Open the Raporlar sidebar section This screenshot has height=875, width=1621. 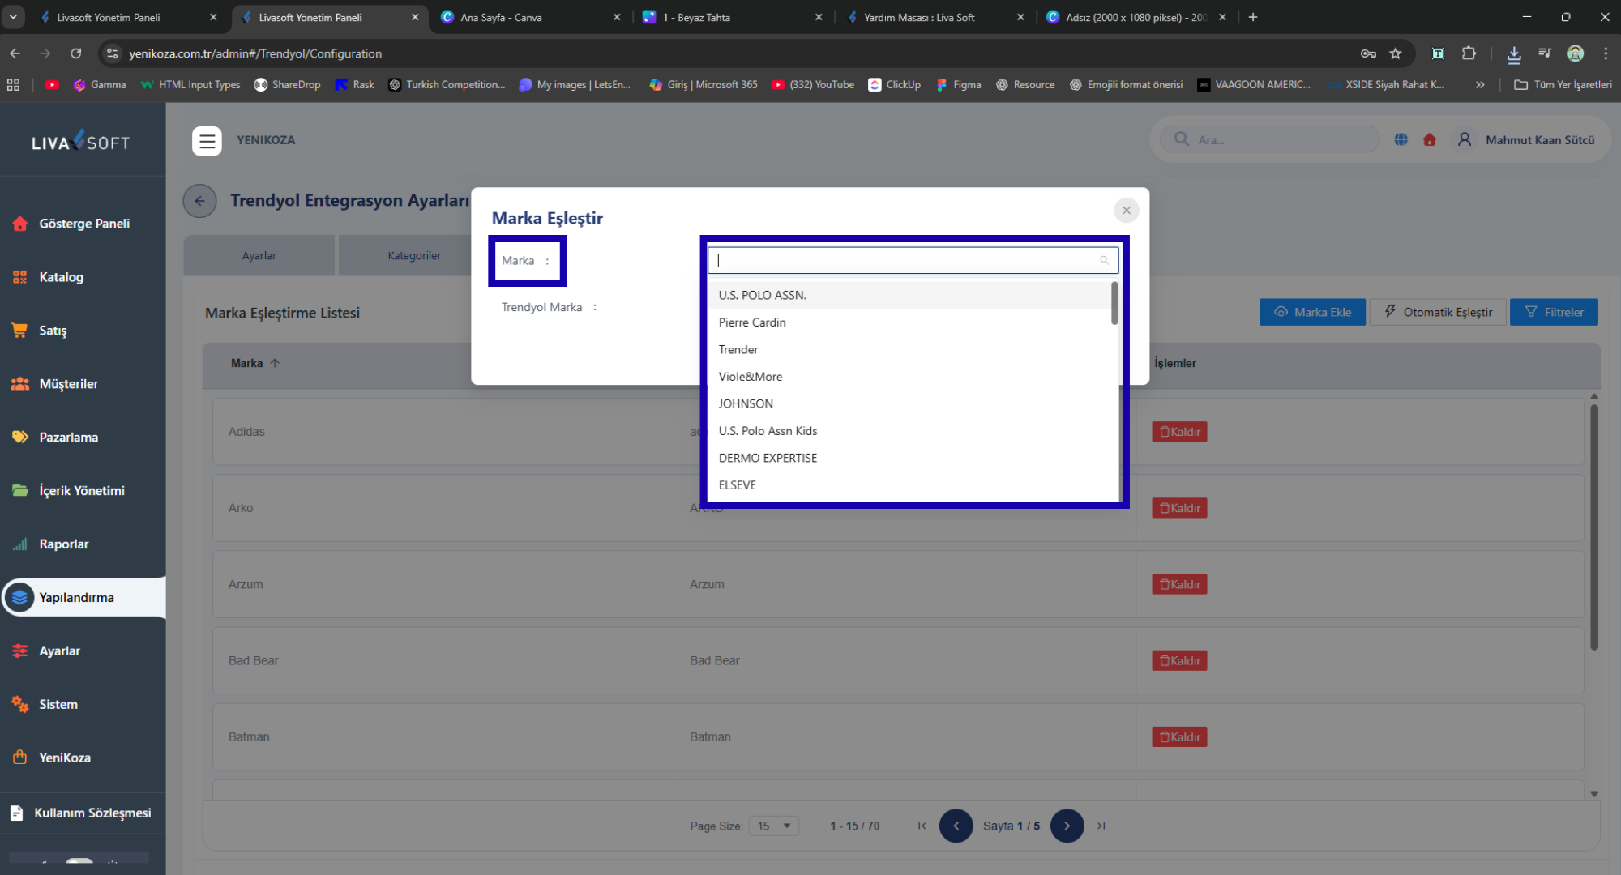[x=63, y=544]
